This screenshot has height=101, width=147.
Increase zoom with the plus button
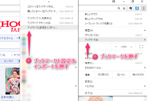tap(131, 47)
